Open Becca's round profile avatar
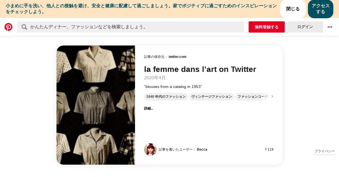The height and width of the screenshot is (177, 339). (x=150, y=149)
